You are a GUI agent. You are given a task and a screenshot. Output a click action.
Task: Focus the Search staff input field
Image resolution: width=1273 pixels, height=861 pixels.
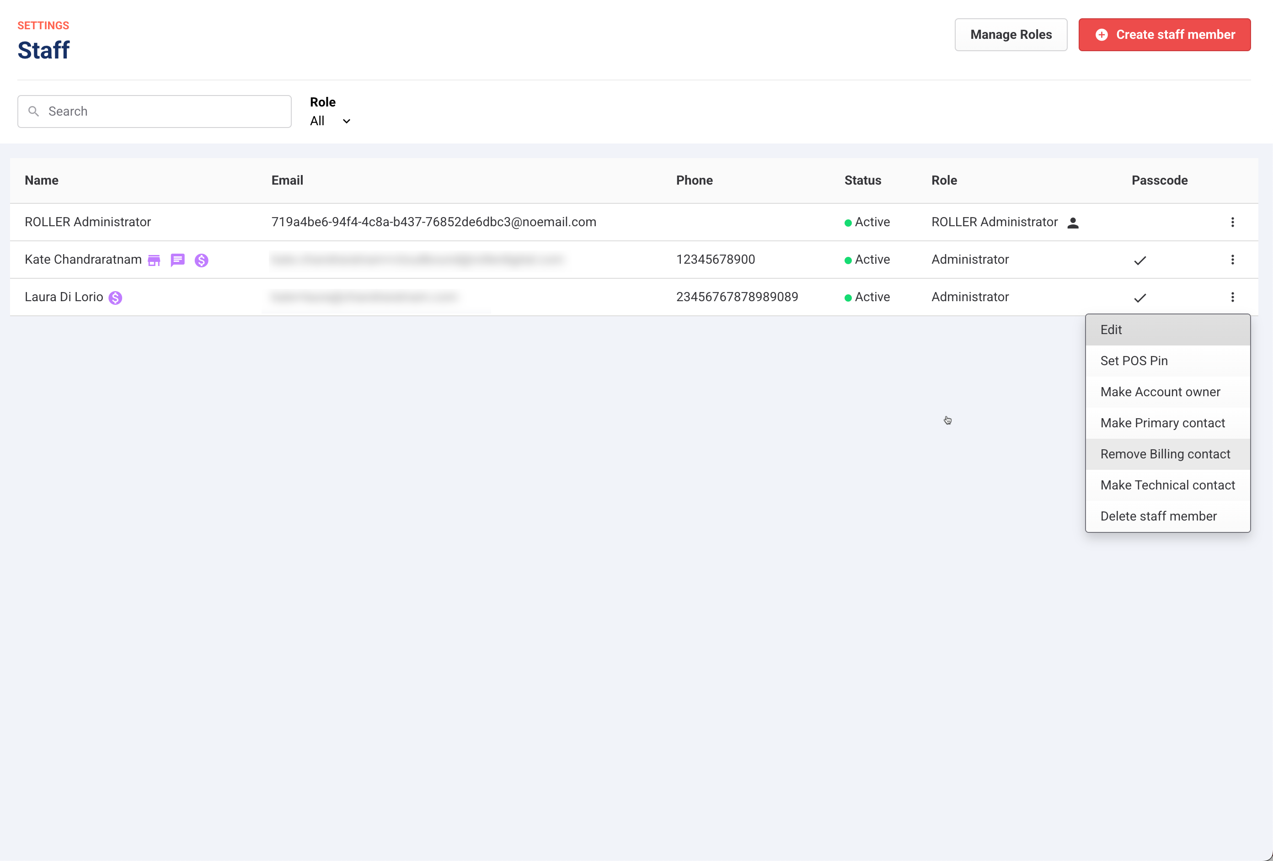[x=164, y=112]
